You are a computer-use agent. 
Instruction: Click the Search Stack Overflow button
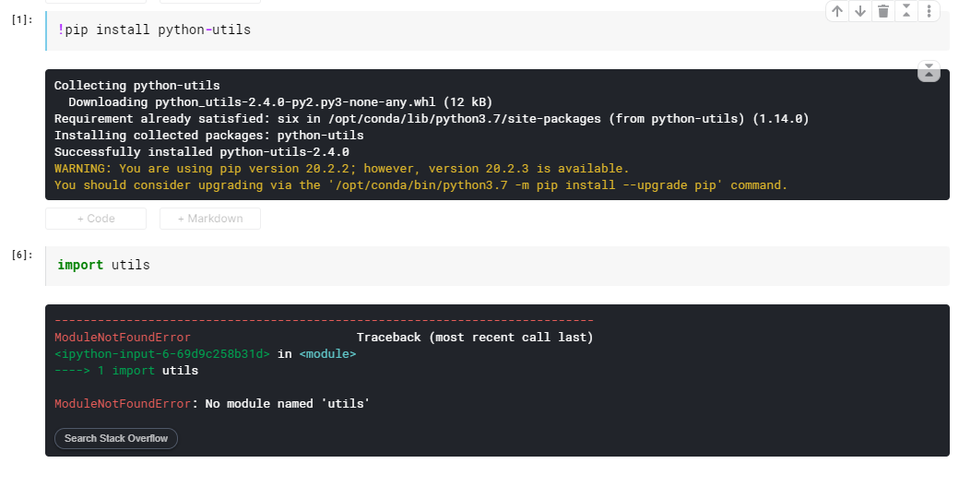tap(116, 438)
